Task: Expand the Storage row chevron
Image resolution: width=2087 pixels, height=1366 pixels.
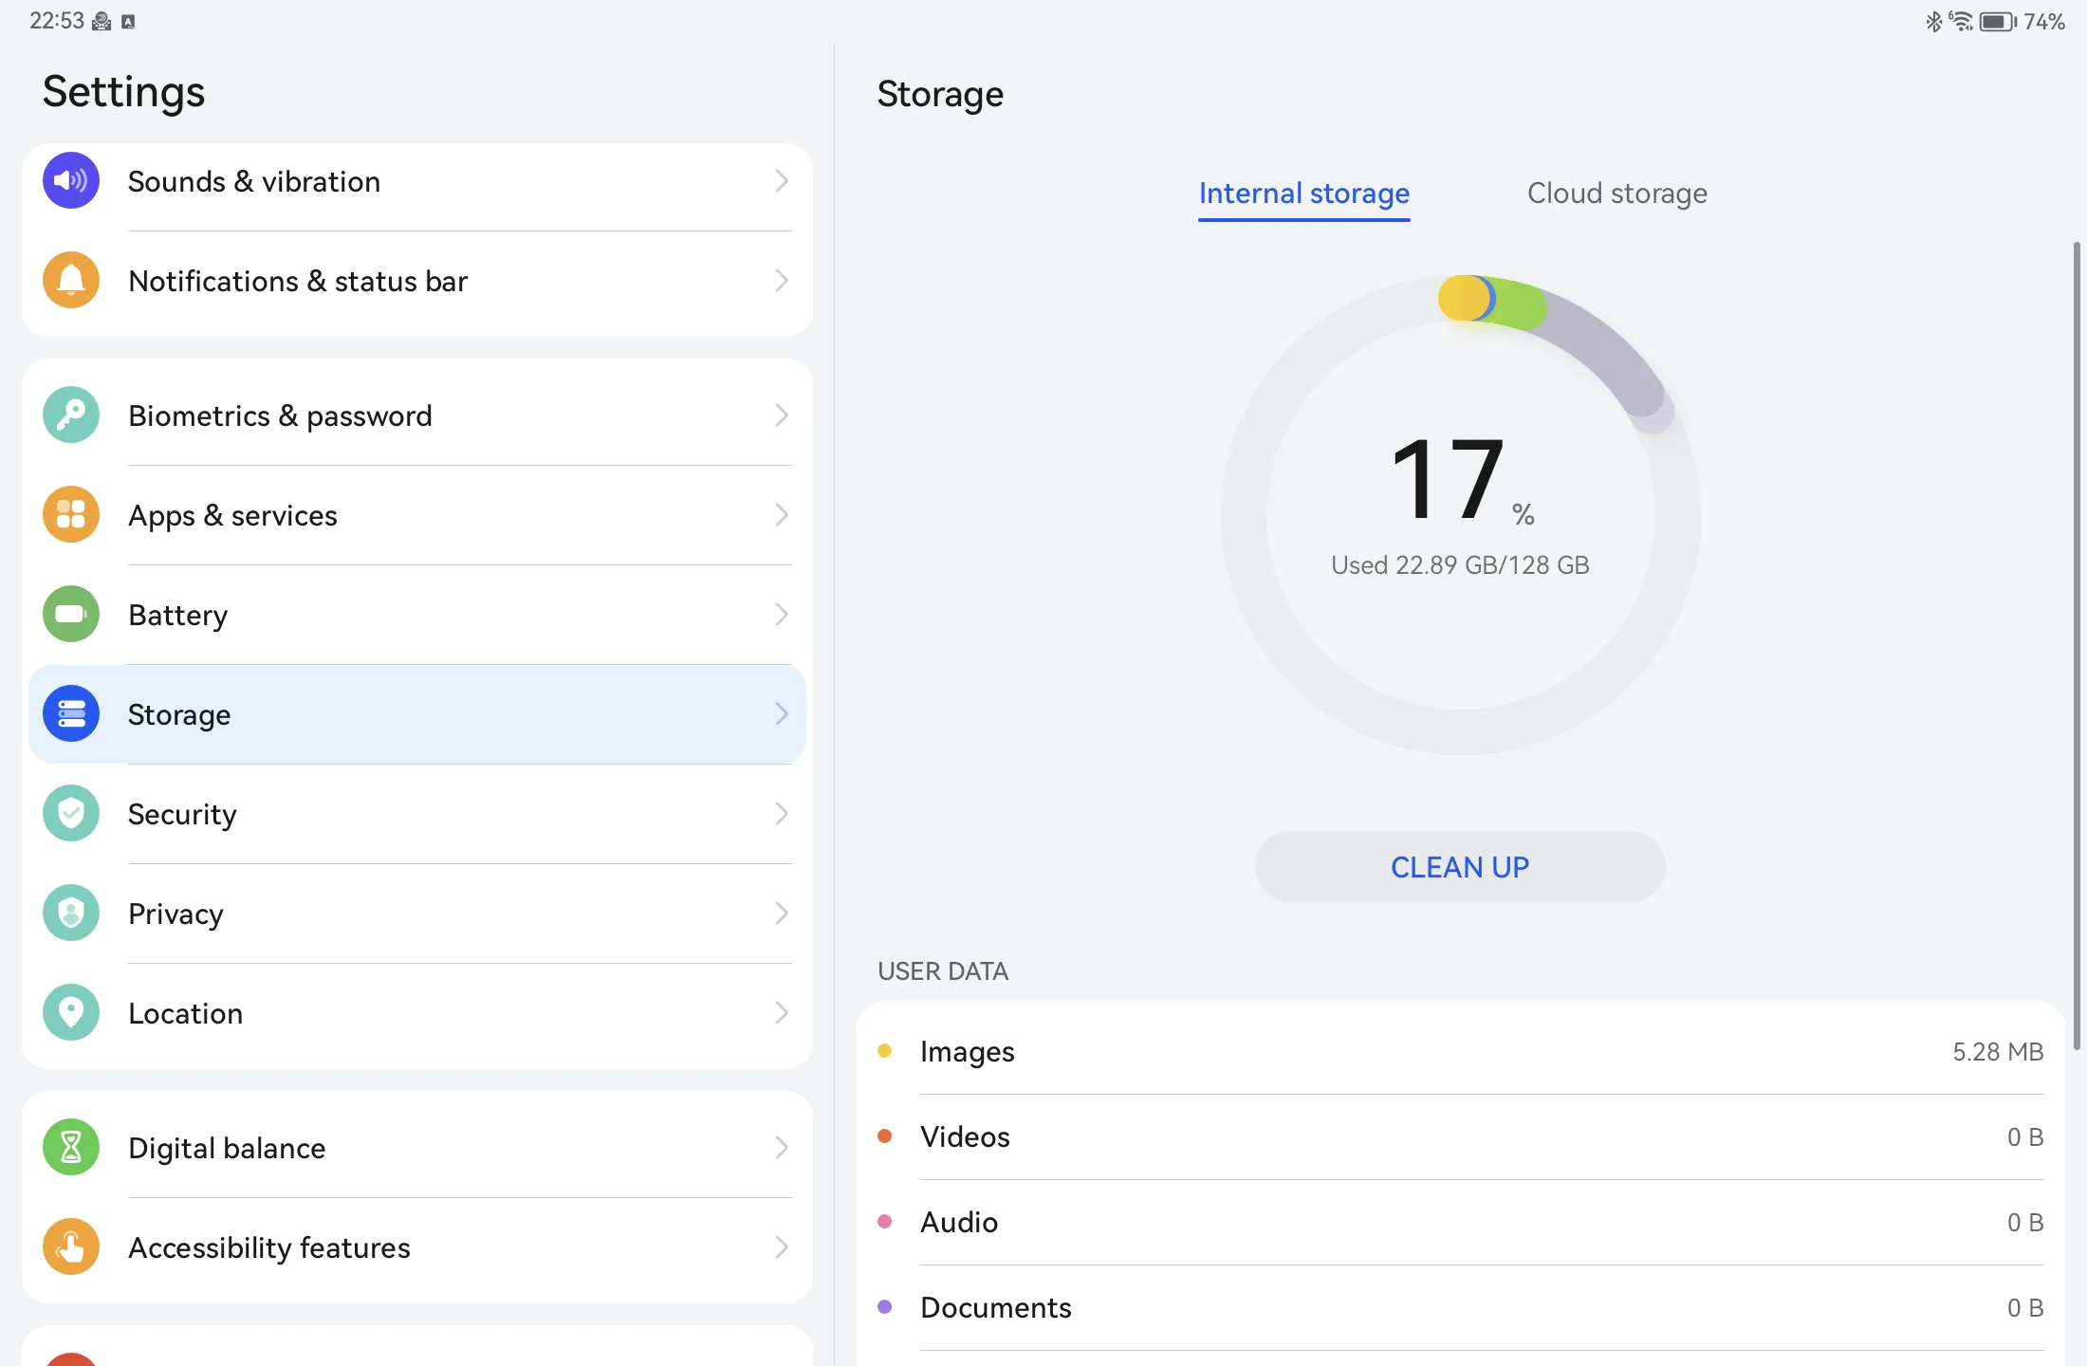Action: click(x=782, y=713)
